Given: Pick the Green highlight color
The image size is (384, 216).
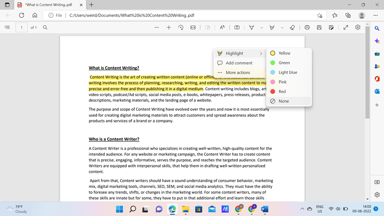Looking at the screenshot, I should 289,63.
